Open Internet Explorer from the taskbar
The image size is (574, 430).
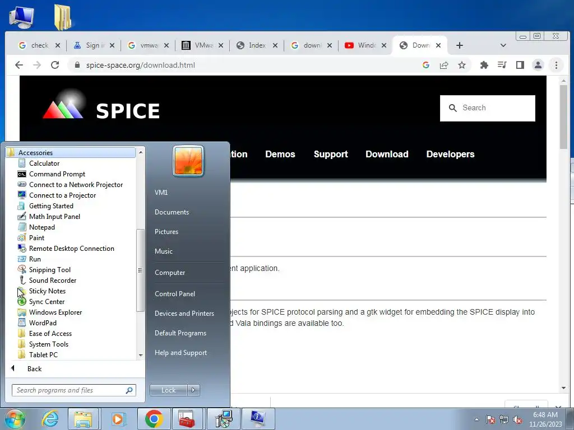point(49,419)
